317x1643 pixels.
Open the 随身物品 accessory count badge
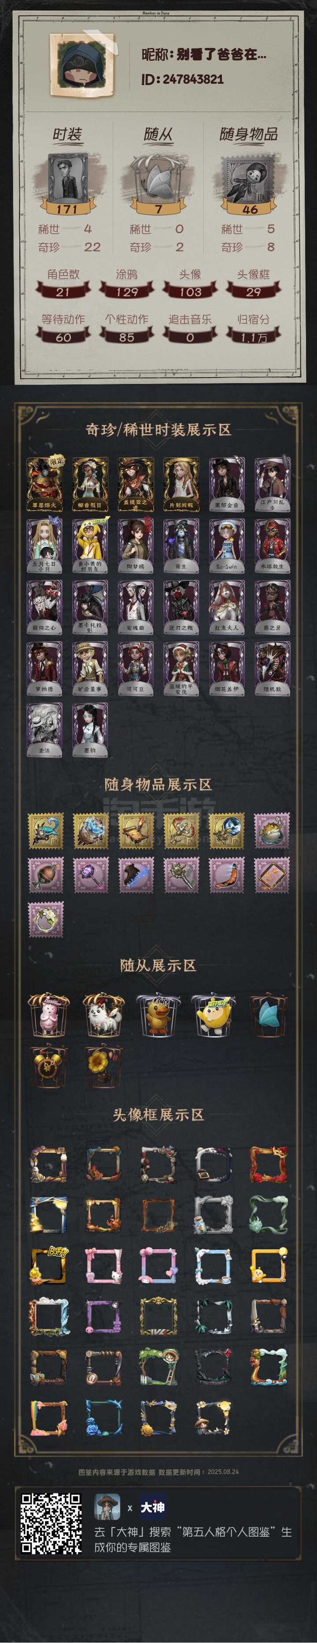[x=250, y=209]
